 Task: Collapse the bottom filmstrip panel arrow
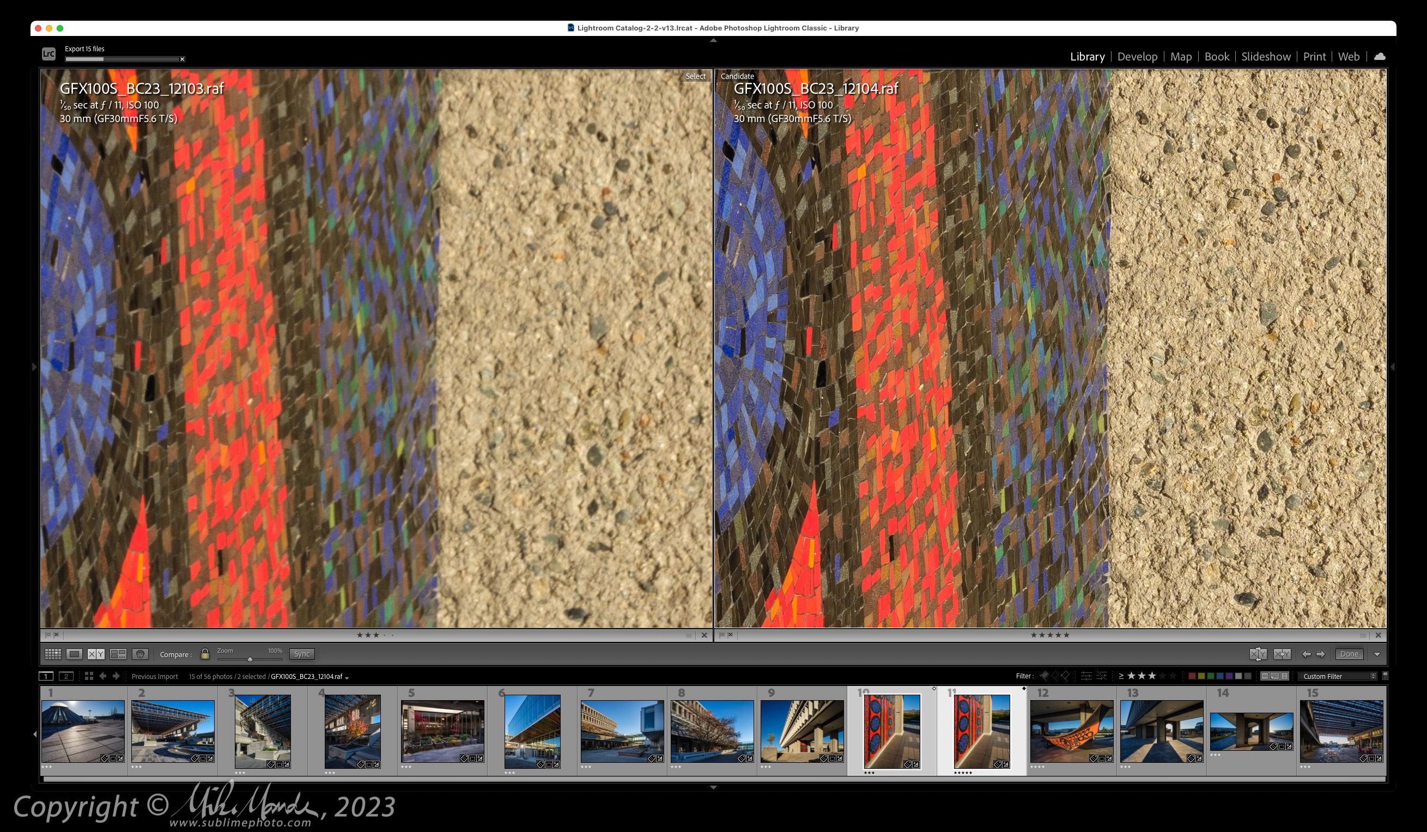(714, 787)
